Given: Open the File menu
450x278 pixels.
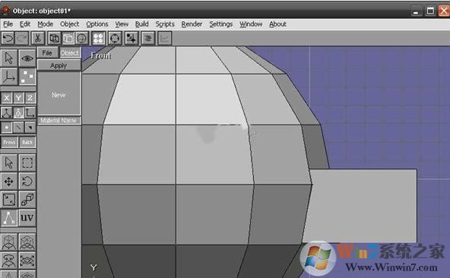Looking at the screenshot, I should 8,24.
